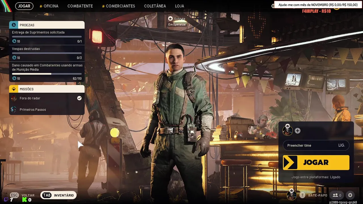Click the Em Speranza location label
The height and width of the screenshot is (204, 363).
point(177,24)
